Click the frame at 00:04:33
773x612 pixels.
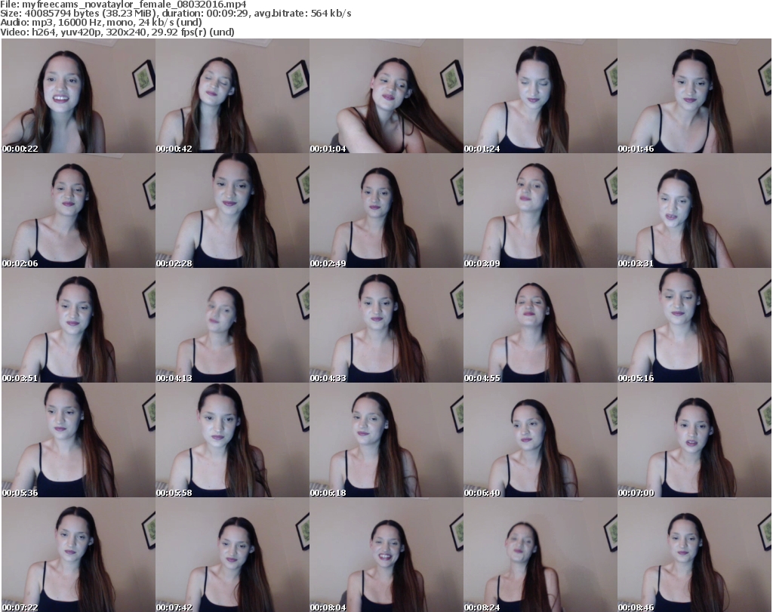tap(386, 326)
